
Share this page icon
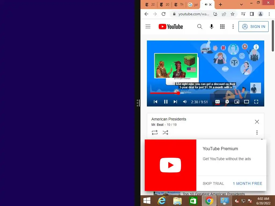click(x=224, y=14)
